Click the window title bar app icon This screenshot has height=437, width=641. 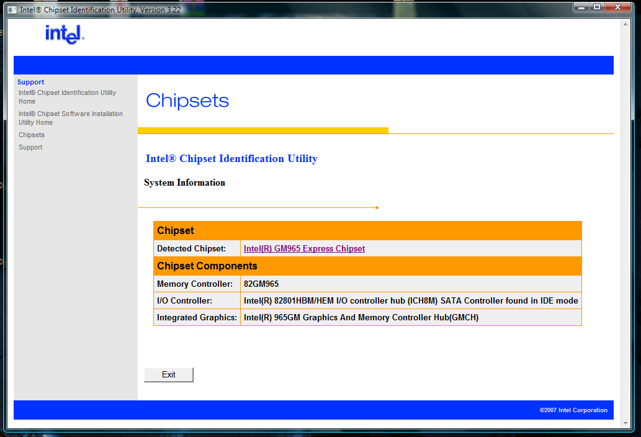pyautogui.click(x=12, y=10)
